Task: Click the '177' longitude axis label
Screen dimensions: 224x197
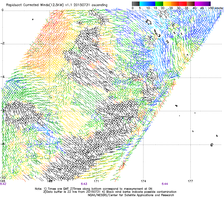Action: point(190,181)
